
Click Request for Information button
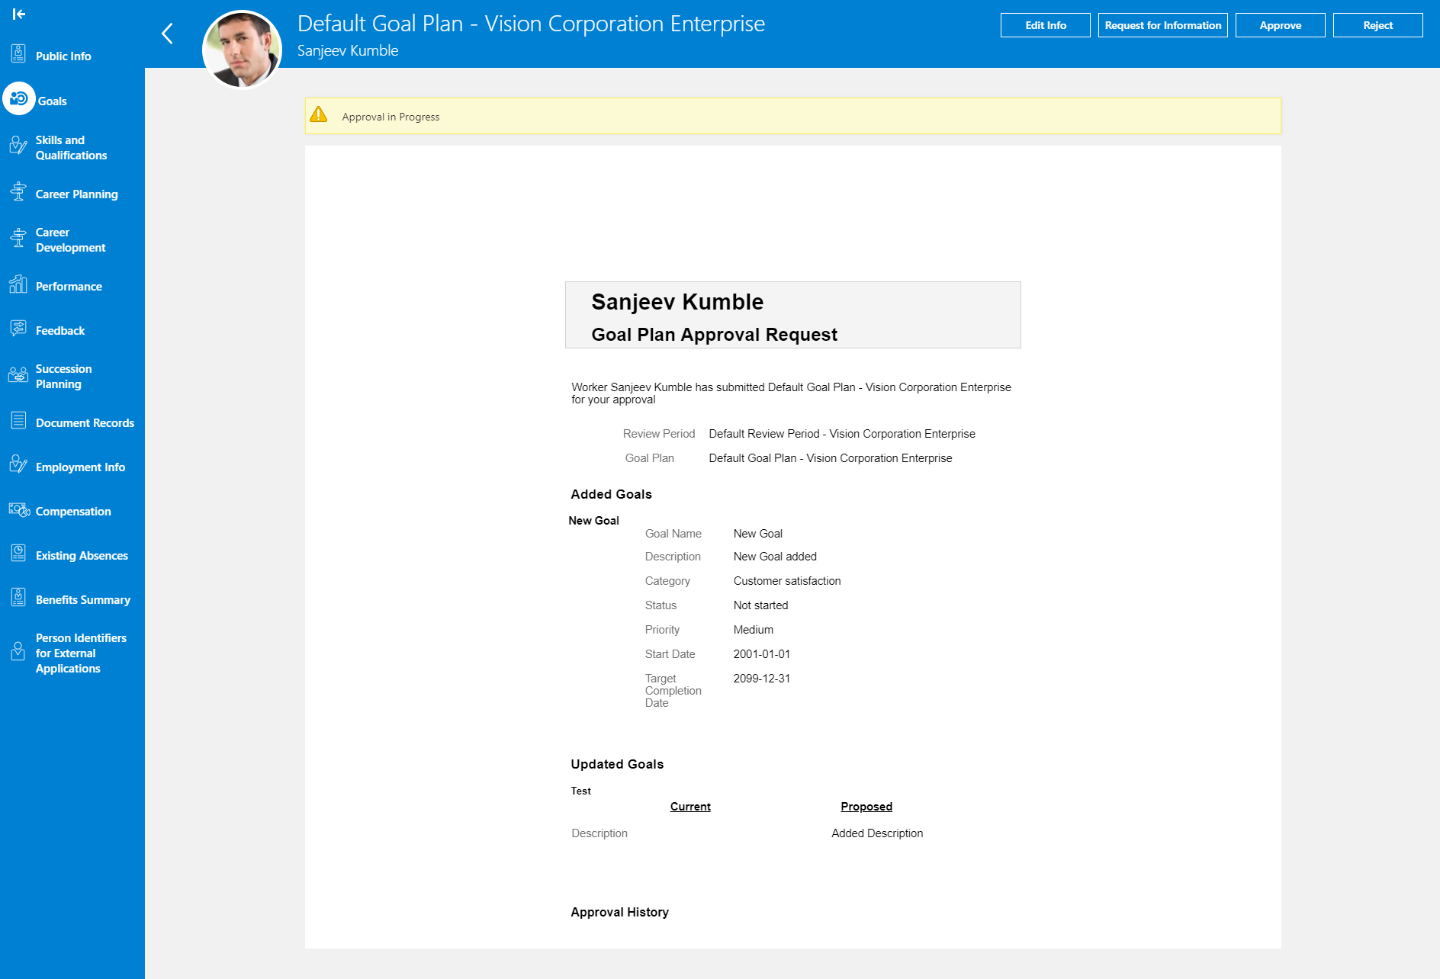pos(1162,25)
